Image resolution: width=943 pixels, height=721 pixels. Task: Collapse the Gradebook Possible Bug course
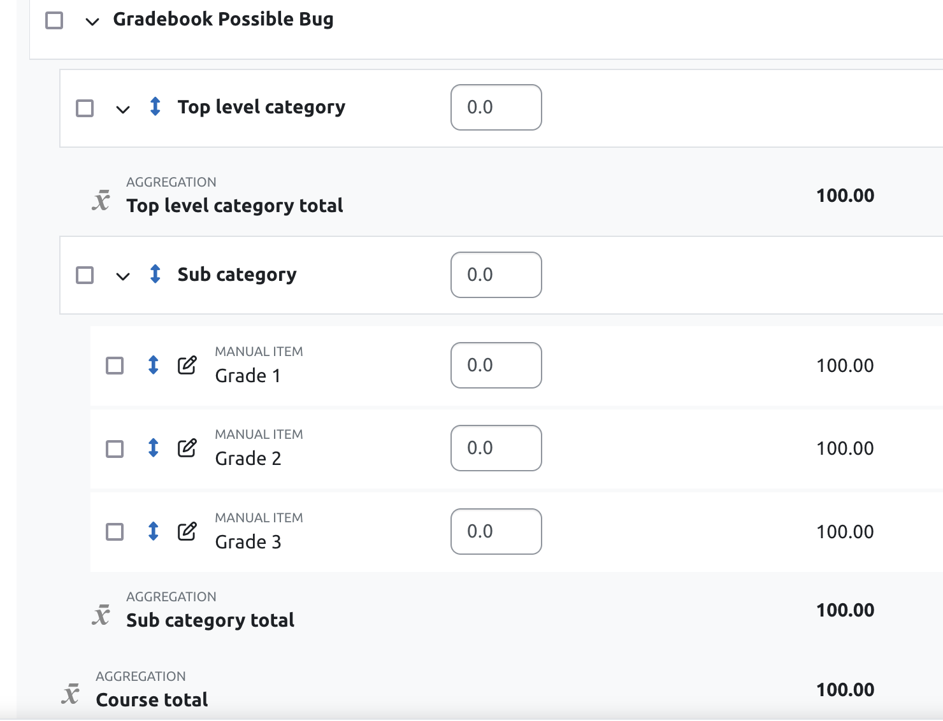pyautogui.click(x=92, y=22)
